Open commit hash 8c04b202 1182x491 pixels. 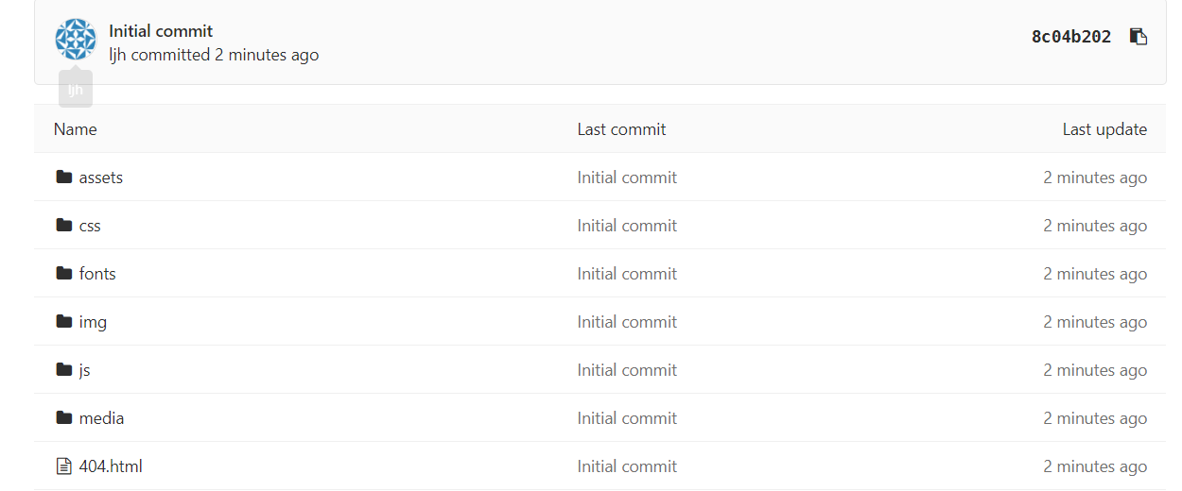[x=1071, y=37]
